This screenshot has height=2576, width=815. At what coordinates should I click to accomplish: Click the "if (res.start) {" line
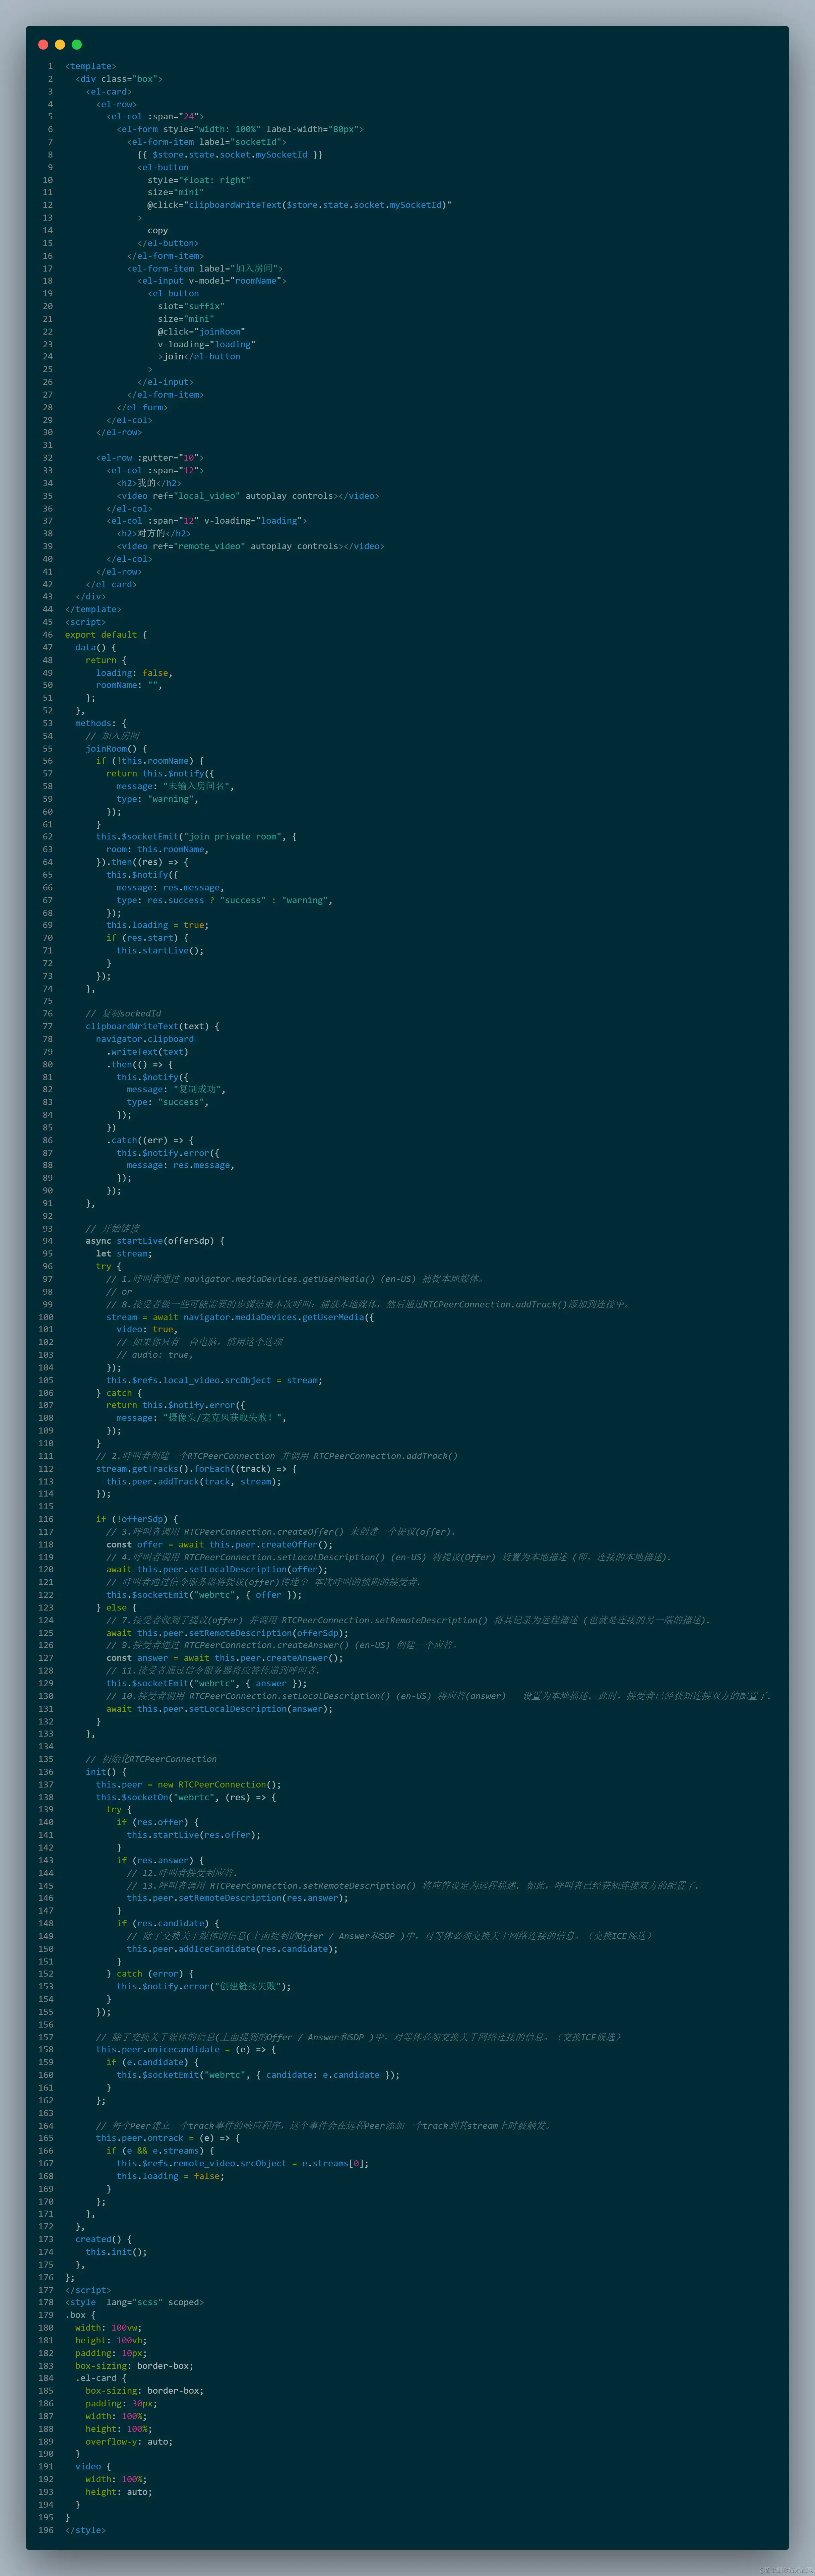coord(147,938)
